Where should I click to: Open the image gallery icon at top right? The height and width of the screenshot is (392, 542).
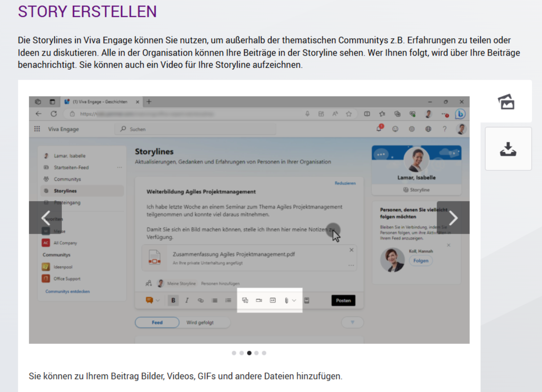(x=506, y=102)
